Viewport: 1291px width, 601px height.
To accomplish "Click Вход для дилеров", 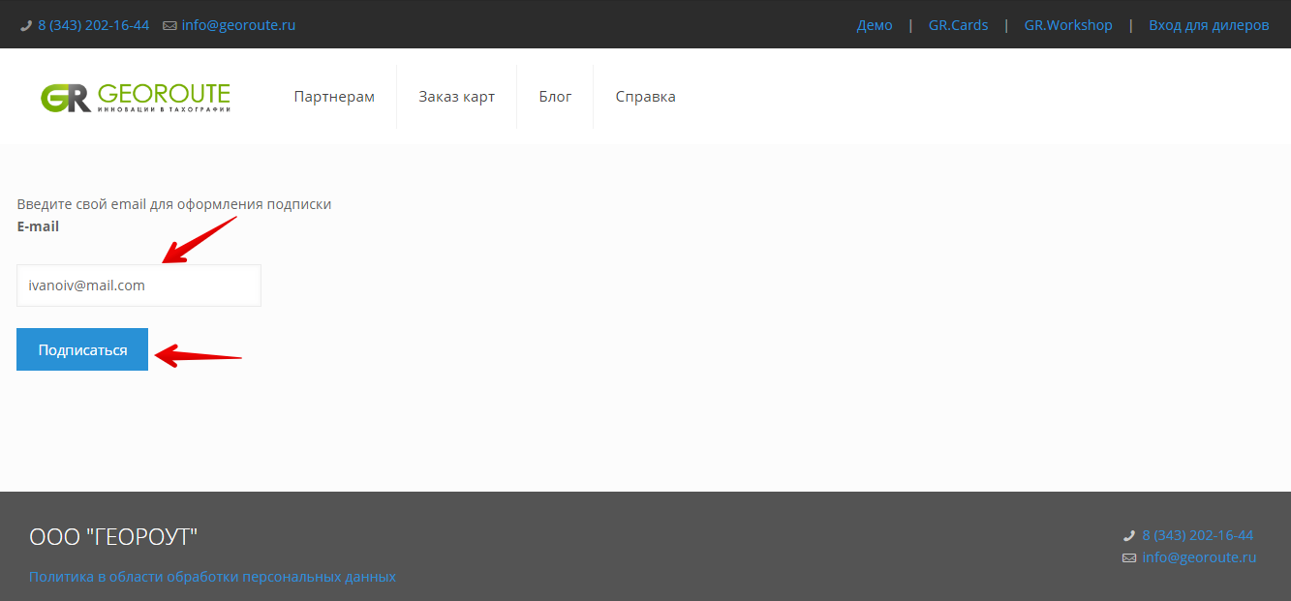I will (x=1209, y=25).
